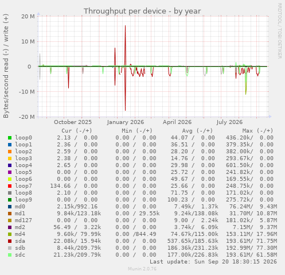Click the loop2 orange legend swatch
285x275 pixels.
10,152
